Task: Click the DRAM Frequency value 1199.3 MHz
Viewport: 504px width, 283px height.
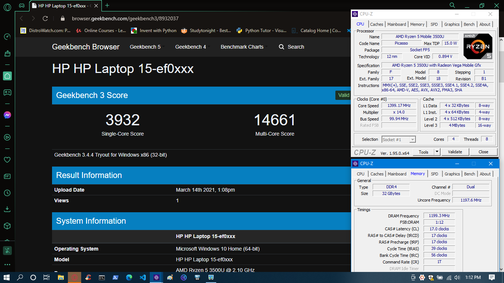Action: click(439, 216)
